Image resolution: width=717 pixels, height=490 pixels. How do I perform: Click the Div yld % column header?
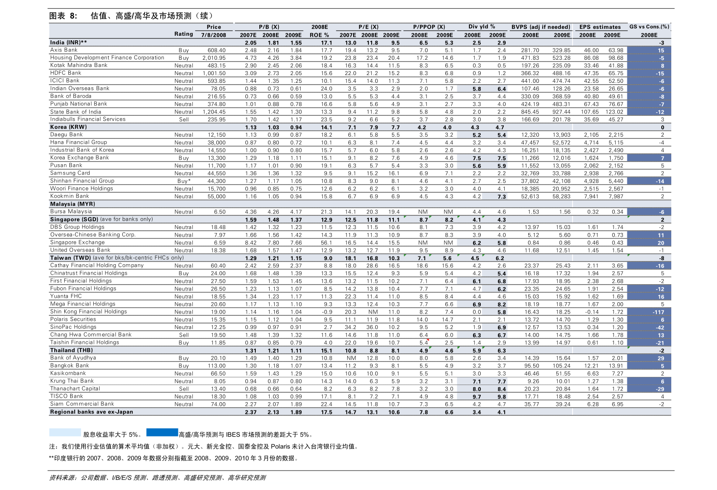[x=482, y=27]
